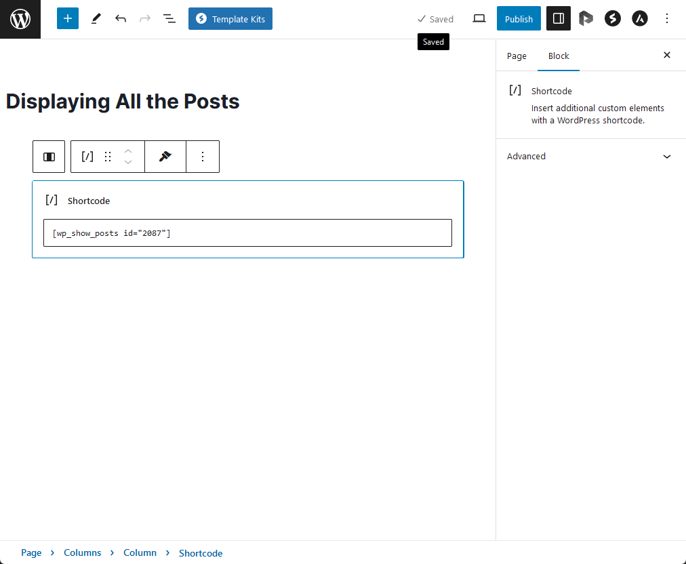Open the PublishPress plugin sidebar icon
The height and width of the screenshot is (564, 686).
pyautogui.click(x=586, y=18)
